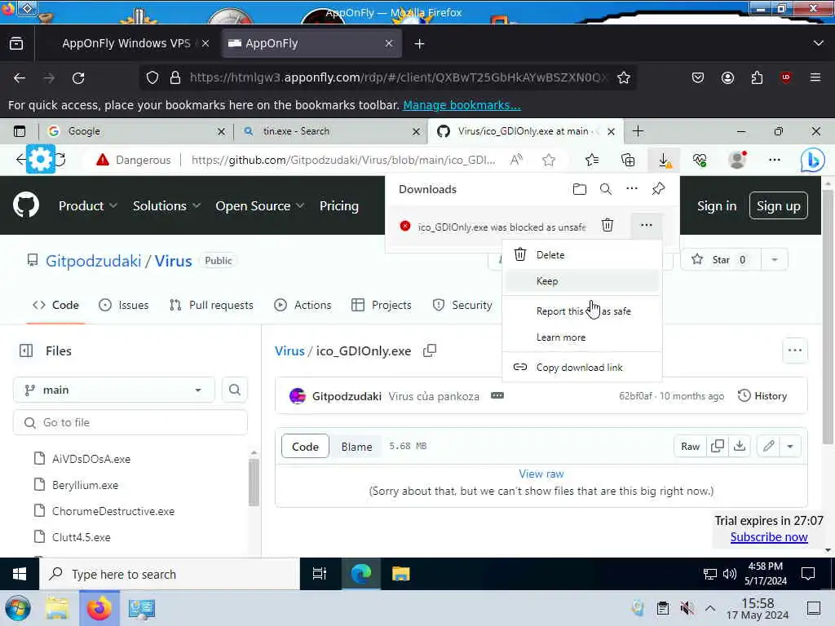Select Copy download link

pos(581,368)
